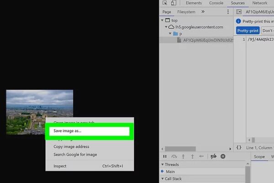Click the hide navigator sidebar icon
The image size is (274, 183).
pos(239,12)
